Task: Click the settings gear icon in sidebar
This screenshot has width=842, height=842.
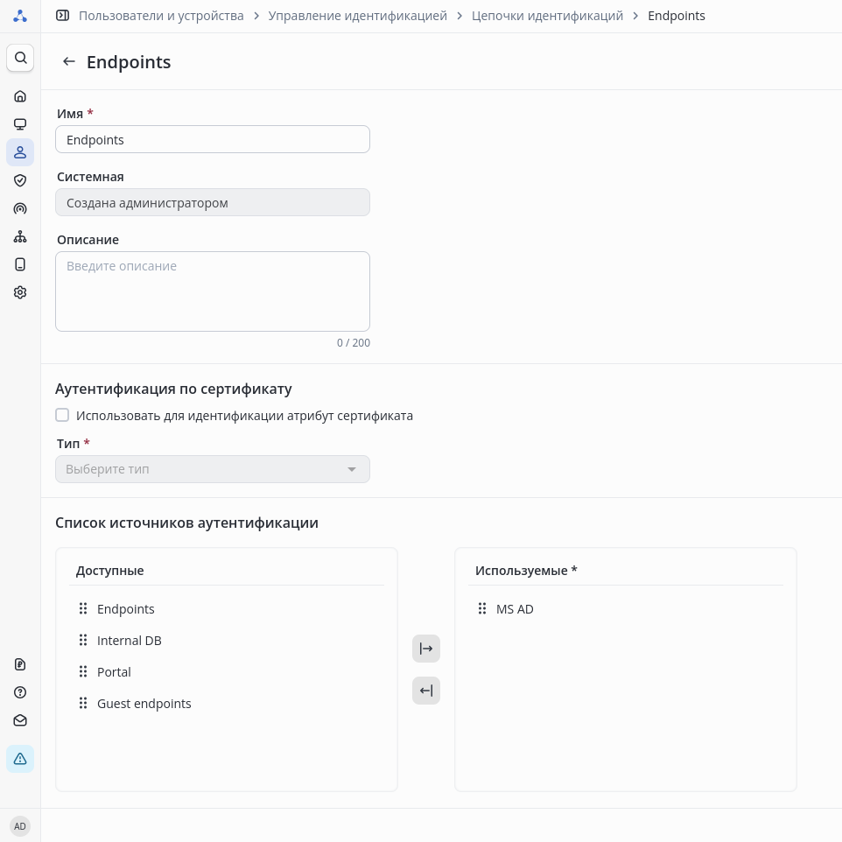Action: tap(20, 292)
